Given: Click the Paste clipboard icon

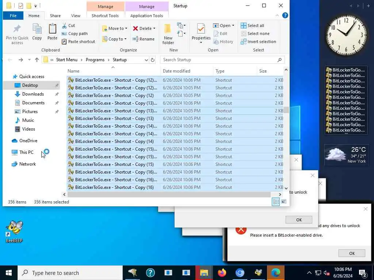Looking at the screenshot, I should point(52,32).
